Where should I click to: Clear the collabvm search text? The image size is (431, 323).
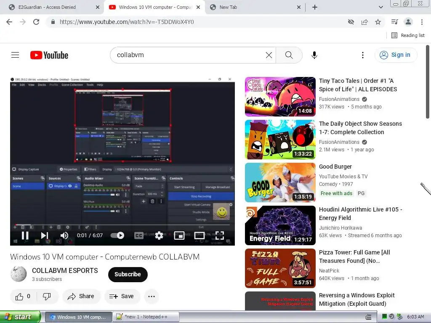tap(269, 55)
